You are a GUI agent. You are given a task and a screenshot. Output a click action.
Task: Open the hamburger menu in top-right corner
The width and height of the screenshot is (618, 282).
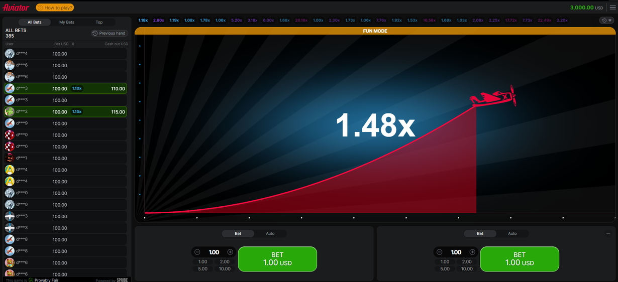tap(612, 8)
